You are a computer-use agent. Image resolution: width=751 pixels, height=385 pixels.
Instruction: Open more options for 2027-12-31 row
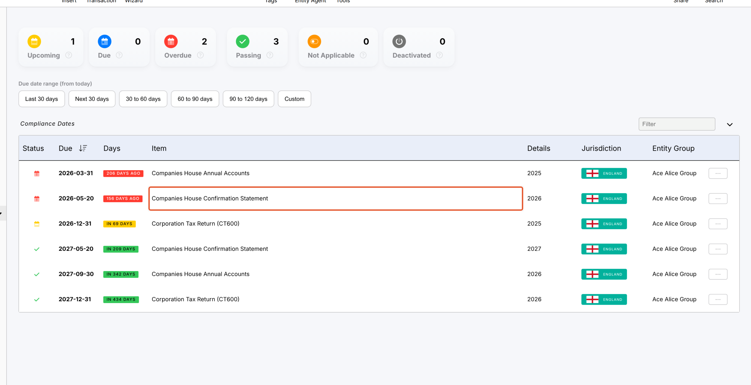(718, 299)
